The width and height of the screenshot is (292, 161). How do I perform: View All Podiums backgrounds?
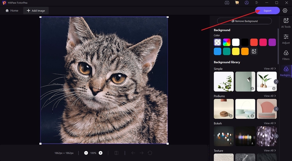tap(270, 96)
